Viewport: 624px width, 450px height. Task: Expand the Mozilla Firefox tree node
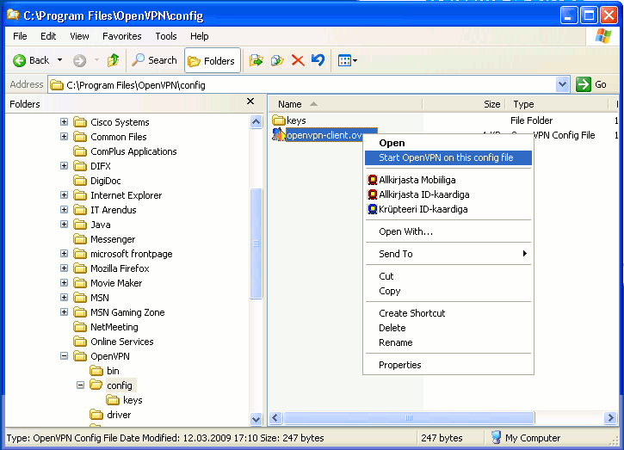(x=64, y=268)
